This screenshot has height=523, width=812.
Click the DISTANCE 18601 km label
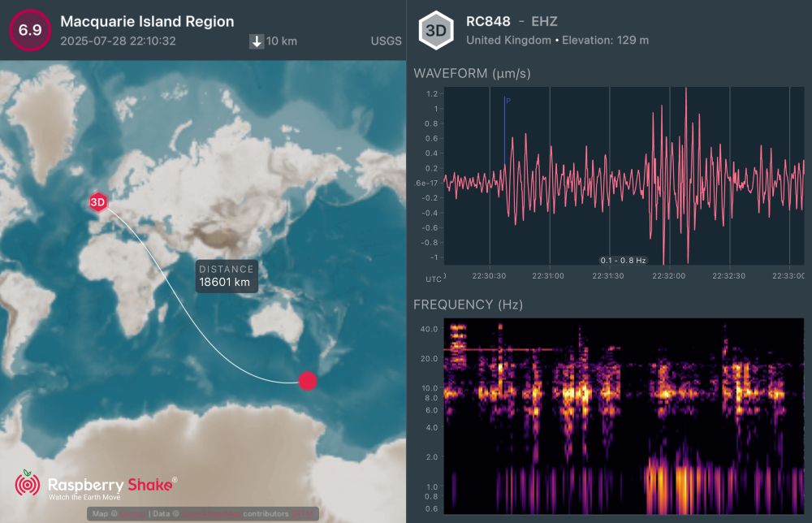pyautogui.click(x=227, y=276)
